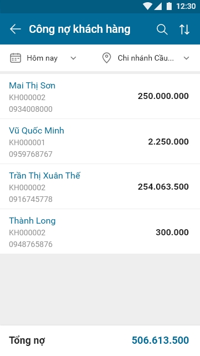Select the 254.063.500 debt amount
Image resolution: width=200 pixels, height=356 pixels.
tap(163, 187)
